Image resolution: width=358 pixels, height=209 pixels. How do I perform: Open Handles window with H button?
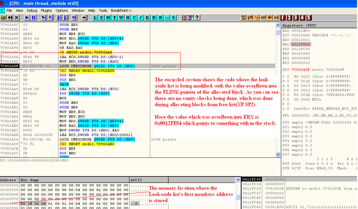(128, 18)
